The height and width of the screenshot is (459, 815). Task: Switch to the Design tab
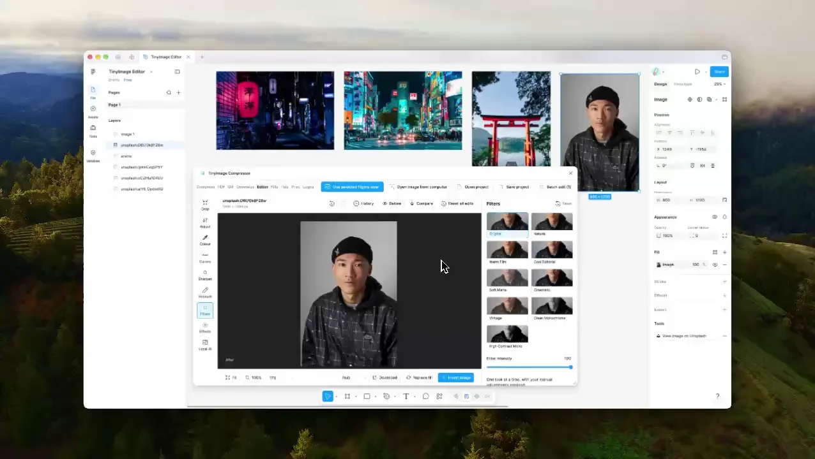(660, 84)
